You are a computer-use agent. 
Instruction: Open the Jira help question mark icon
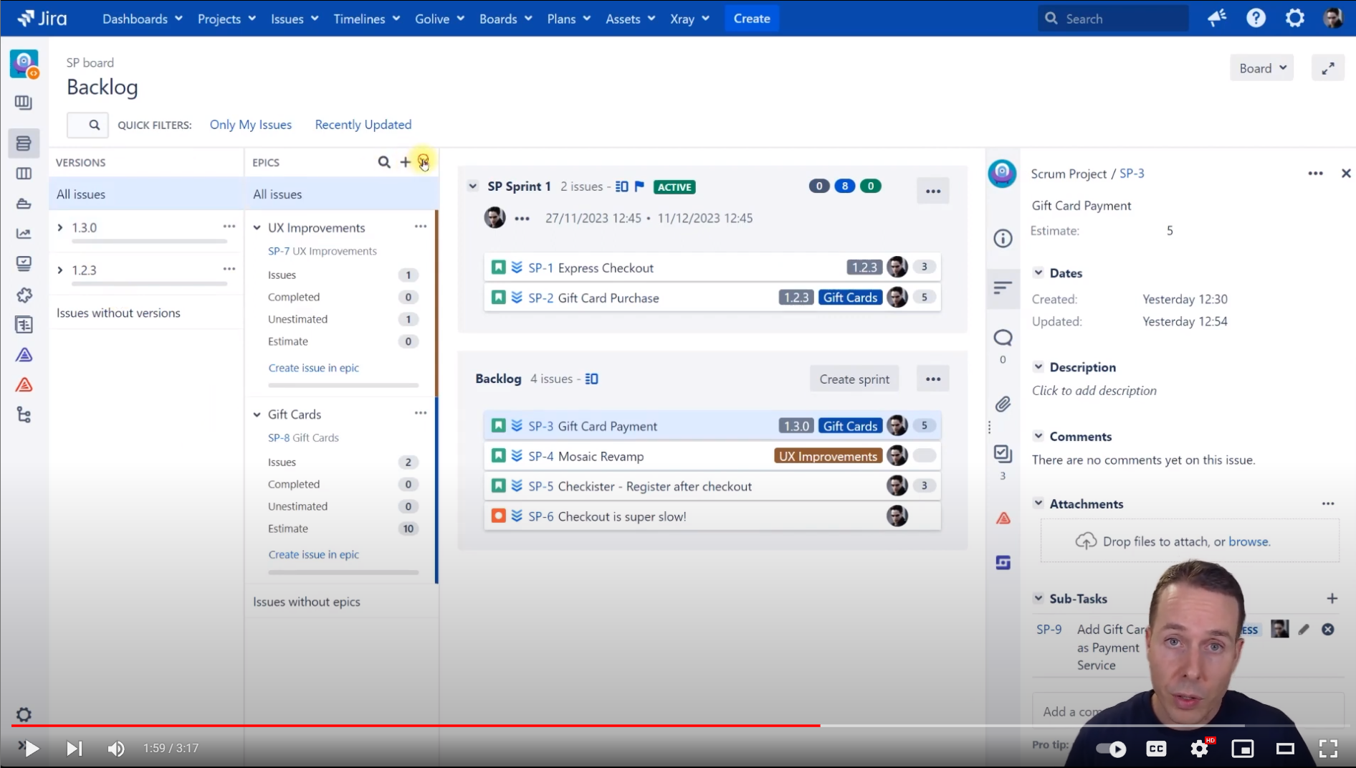click(x=1256, y=18)
